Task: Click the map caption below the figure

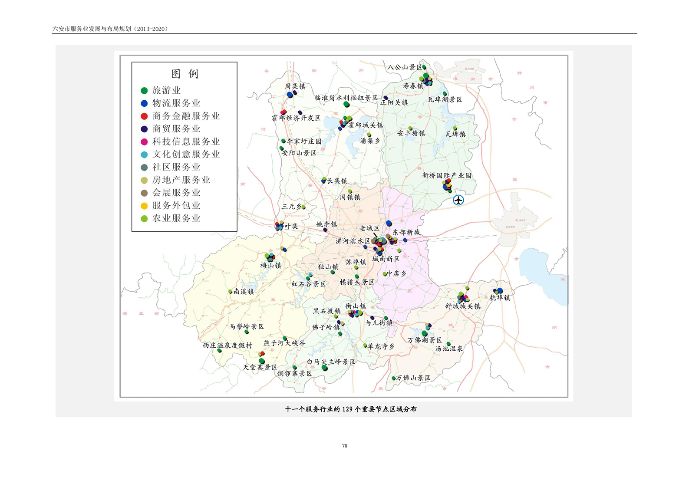Action: 350,409
